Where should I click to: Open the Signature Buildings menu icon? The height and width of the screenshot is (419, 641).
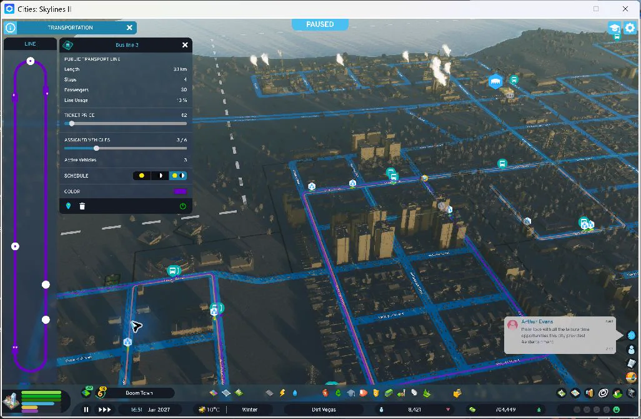point(239,393)
